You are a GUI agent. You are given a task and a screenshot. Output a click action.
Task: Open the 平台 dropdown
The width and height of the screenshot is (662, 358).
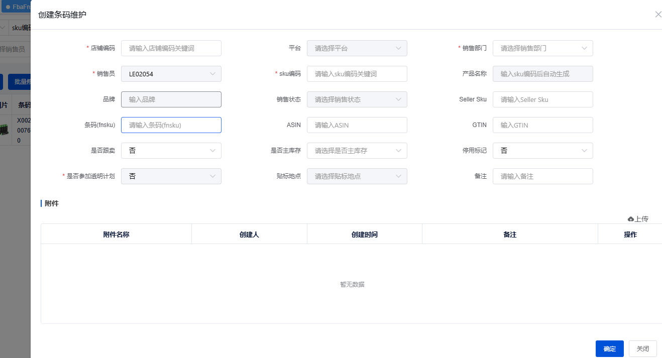[x=357, y=48]
